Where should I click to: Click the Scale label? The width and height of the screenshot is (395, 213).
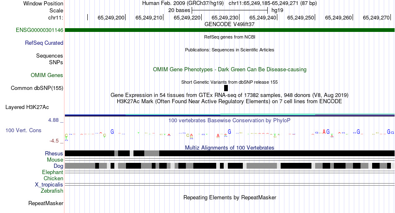(57, 10)
